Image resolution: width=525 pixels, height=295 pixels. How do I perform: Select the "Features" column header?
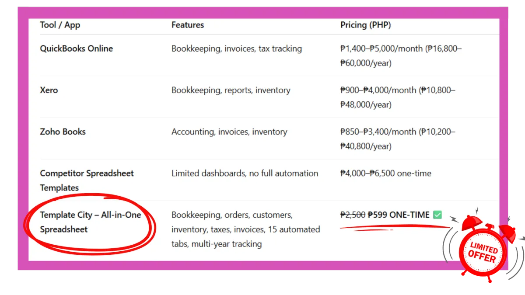(188, 25)
